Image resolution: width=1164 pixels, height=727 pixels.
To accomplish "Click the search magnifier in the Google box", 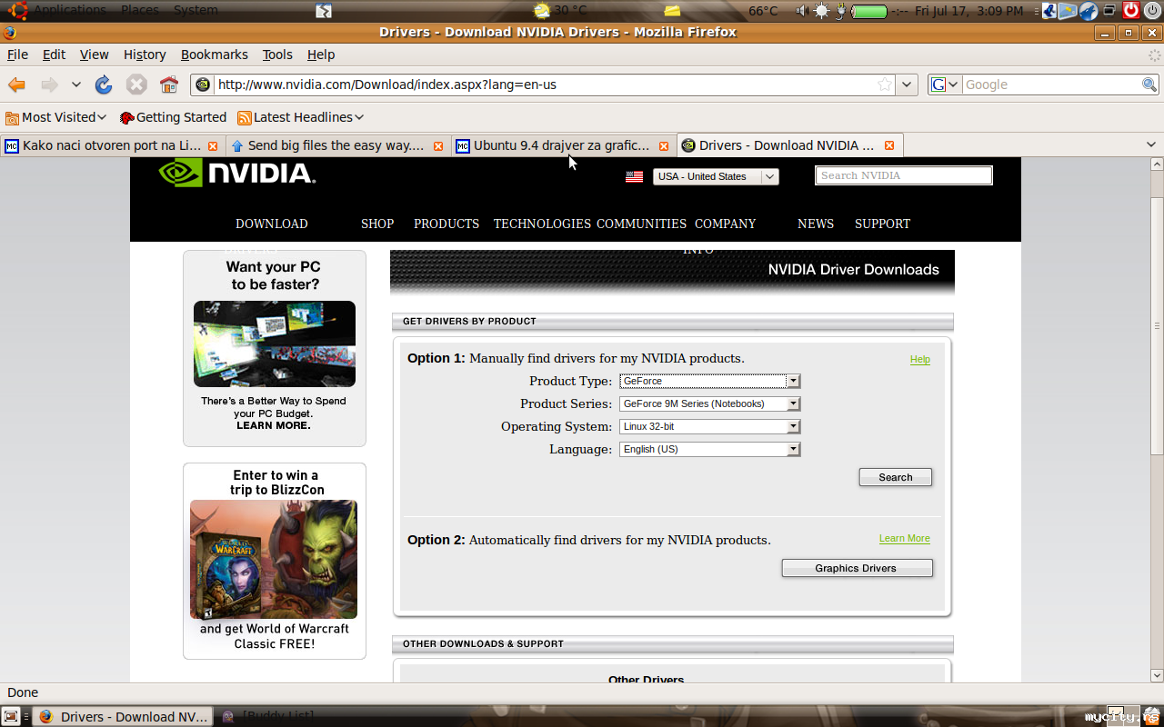I will pos(1149,85).
